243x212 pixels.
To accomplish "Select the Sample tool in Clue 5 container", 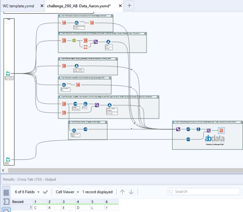I will [x=85, y=104].
